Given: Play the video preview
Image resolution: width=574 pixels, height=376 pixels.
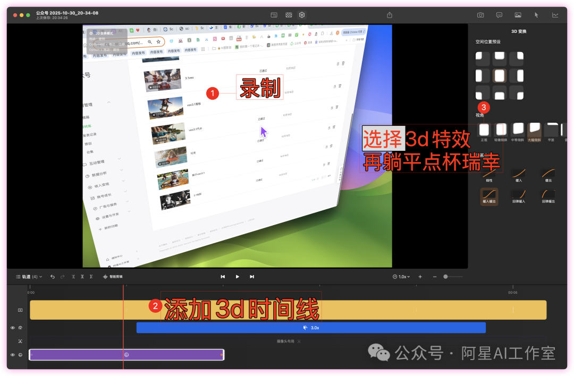Looking at the screenshot, I should 237,277.
